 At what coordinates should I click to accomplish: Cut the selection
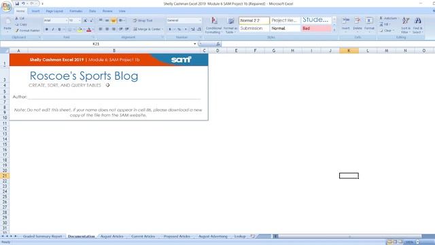click(x=20, y=18)
